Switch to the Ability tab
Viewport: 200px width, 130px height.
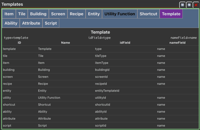point(11,23)
